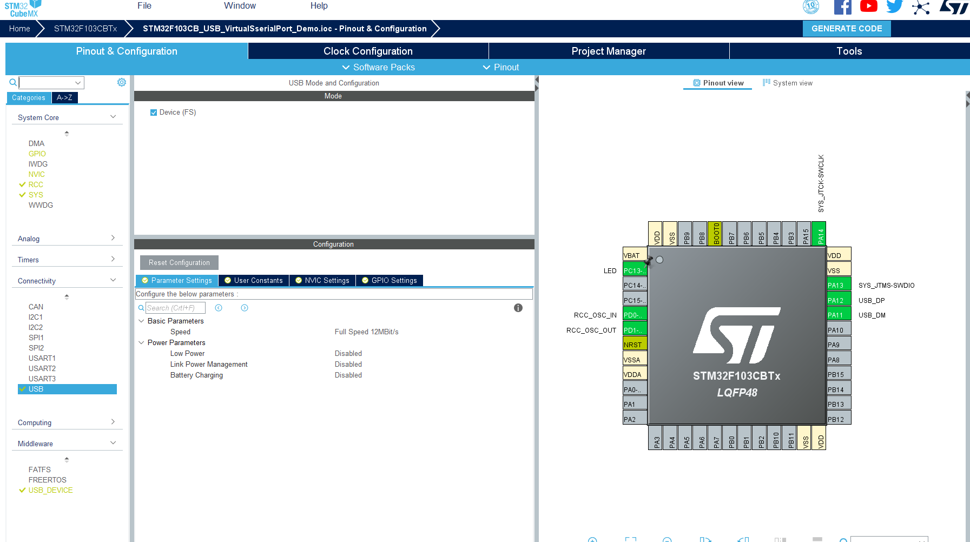Open the Facebook icon link
The image size is (970, 542).
coord(842,7)
